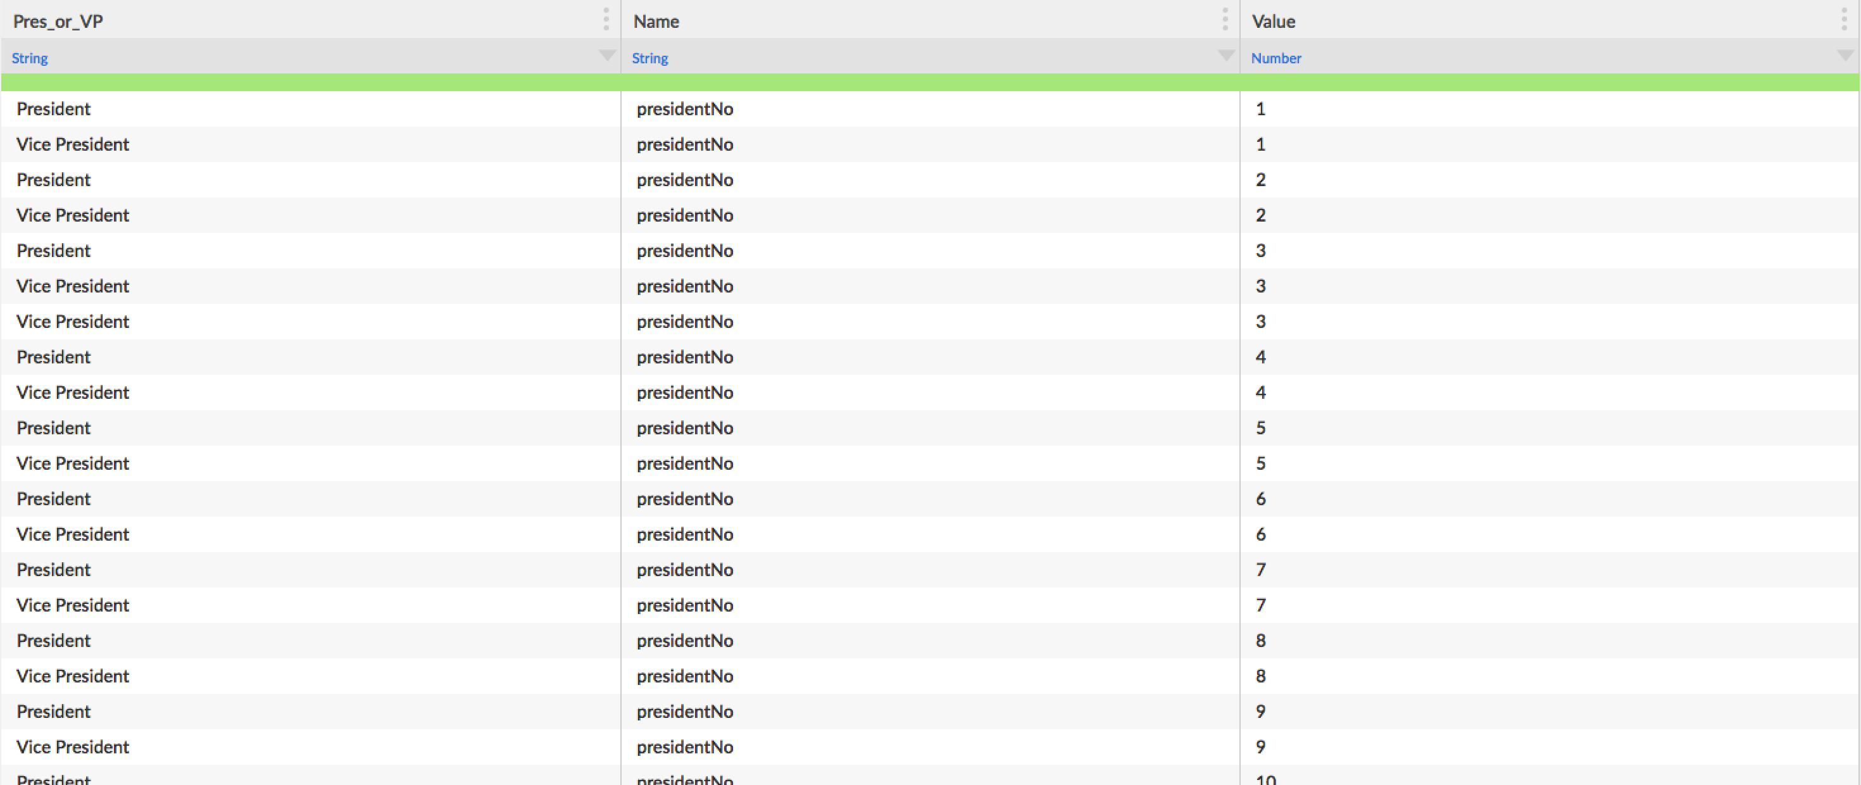Click the Value column header

point(1273,21)
